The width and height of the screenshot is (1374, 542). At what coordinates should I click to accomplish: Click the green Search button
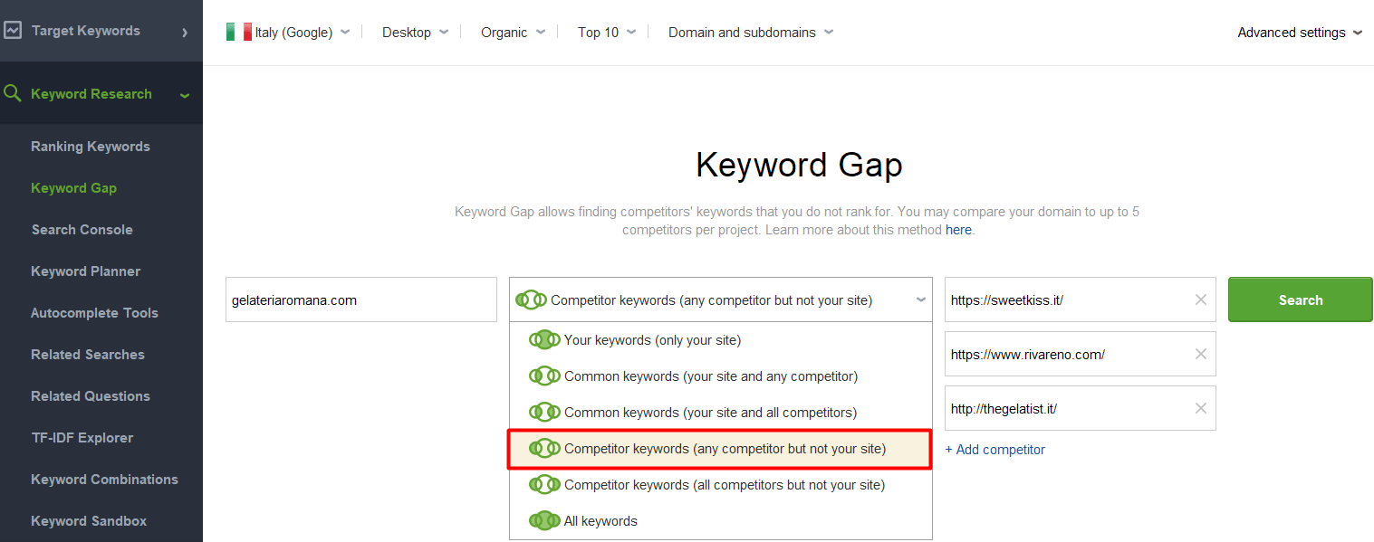(x=1301, y=300)
